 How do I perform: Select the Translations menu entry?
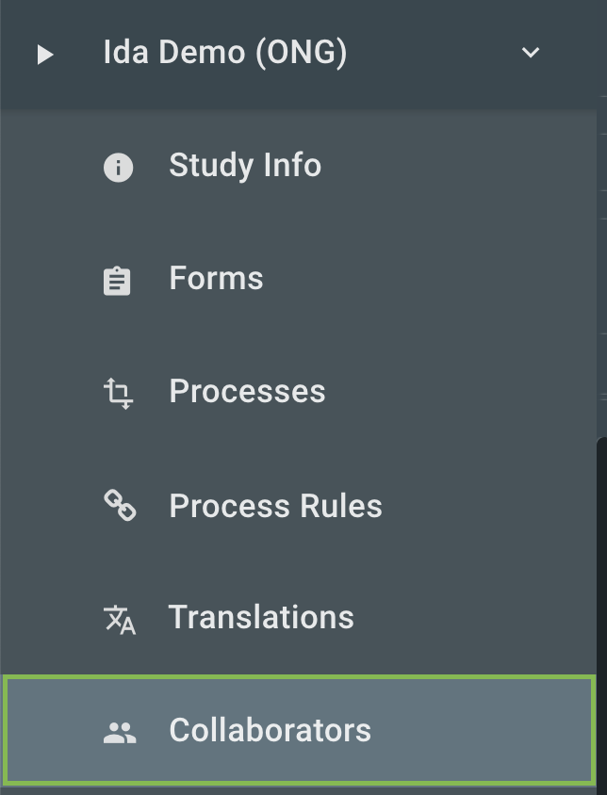click(x=261, y=619)
